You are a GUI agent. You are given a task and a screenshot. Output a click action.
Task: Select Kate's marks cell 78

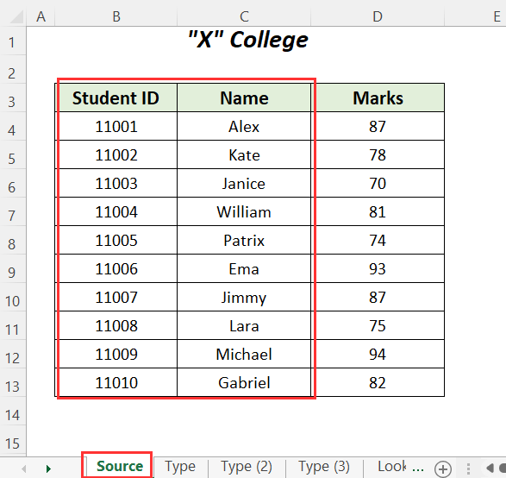click(x=378, y=154)
